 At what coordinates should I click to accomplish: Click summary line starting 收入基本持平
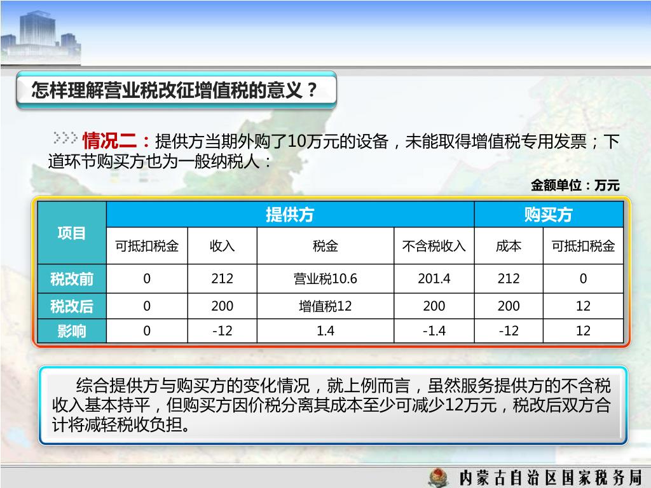point(331,405)
